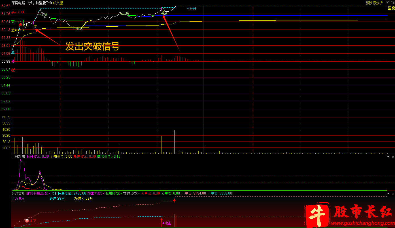The width and height of the screenshot is (395, 228).
Task: Click the 主力 0万 label
Action: (18, 199)
